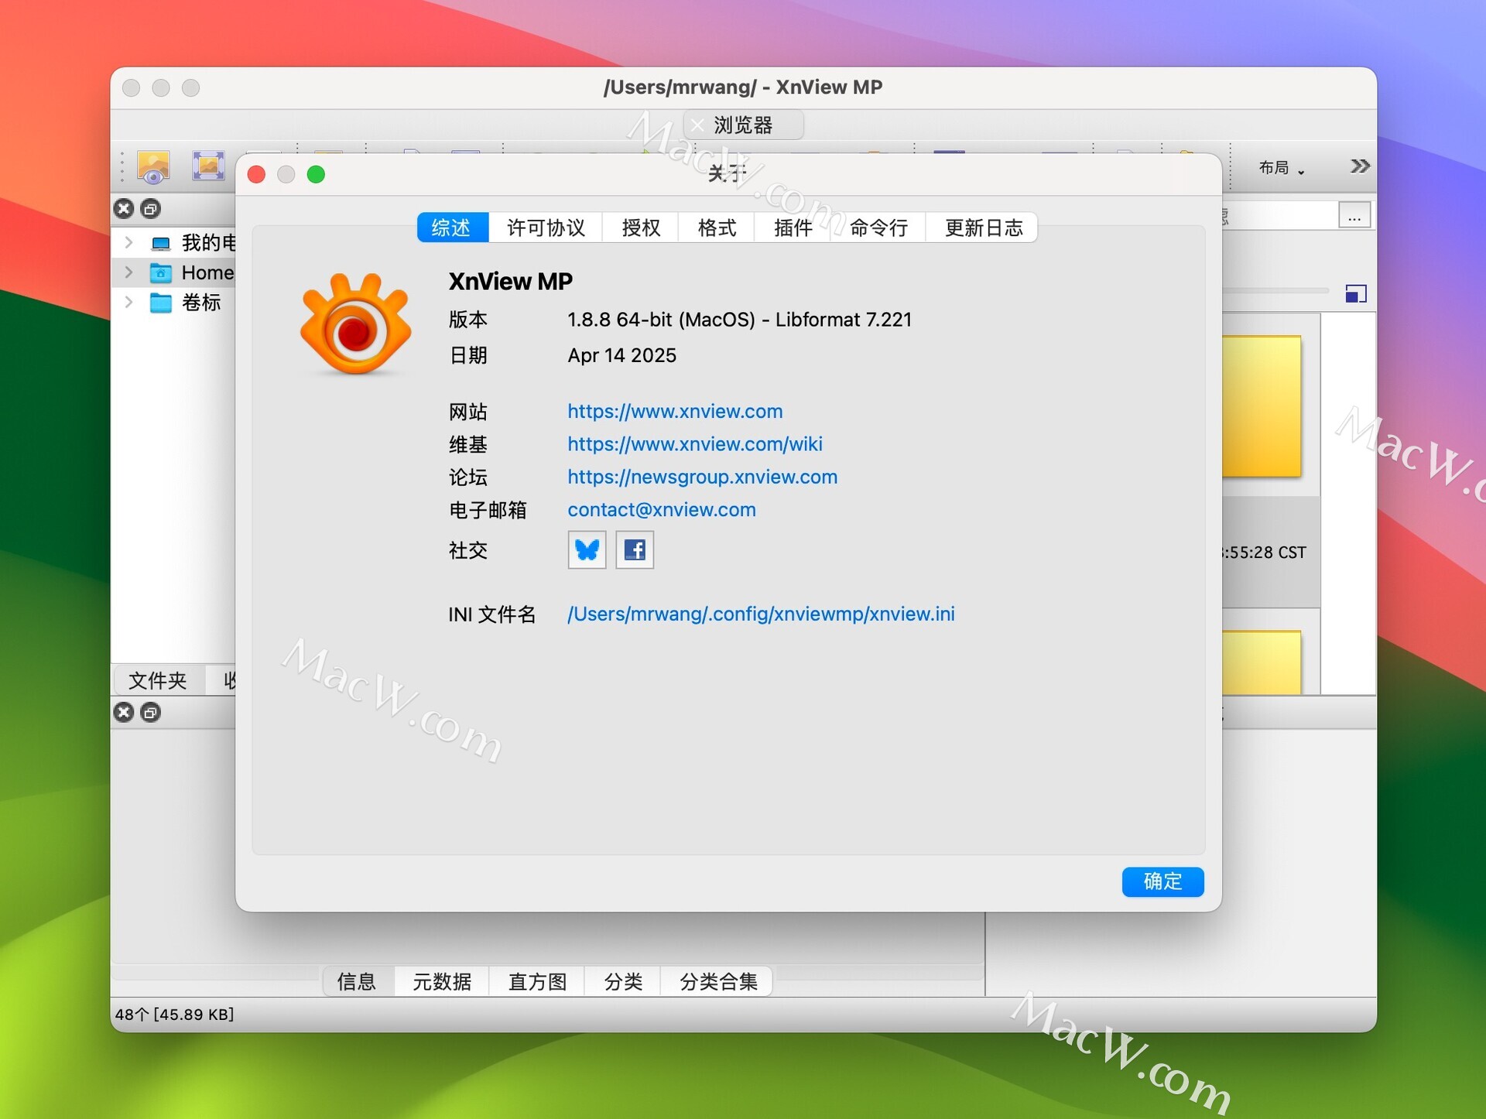
Task: Open the Facebook social icon
Action: tap(635, 549)
